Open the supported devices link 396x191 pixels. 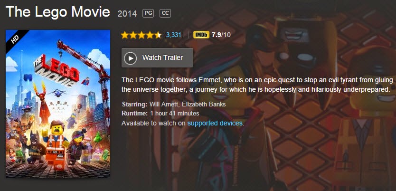pyautogui.click(x=215, y=123)
